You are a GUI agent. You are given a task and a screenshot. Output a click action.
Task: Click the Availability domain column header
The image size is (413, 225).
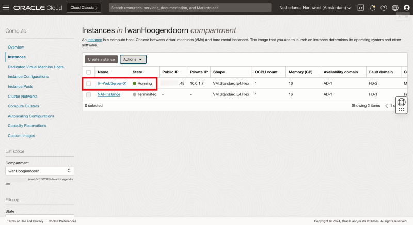(x=341, y=72)
